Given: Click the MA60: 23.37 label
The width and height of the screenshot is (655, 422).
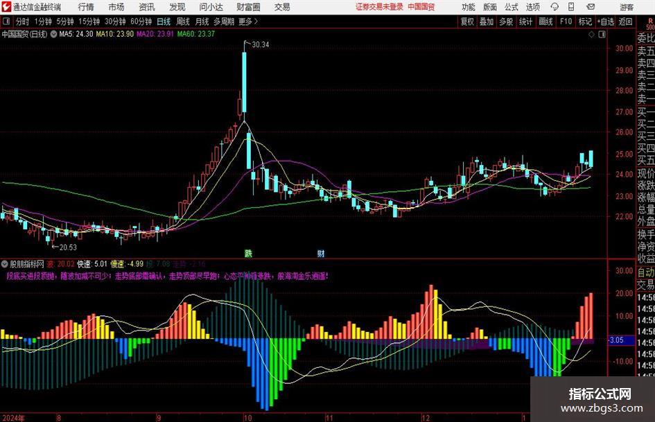Looking at the screenshot, I should point(196,34).
